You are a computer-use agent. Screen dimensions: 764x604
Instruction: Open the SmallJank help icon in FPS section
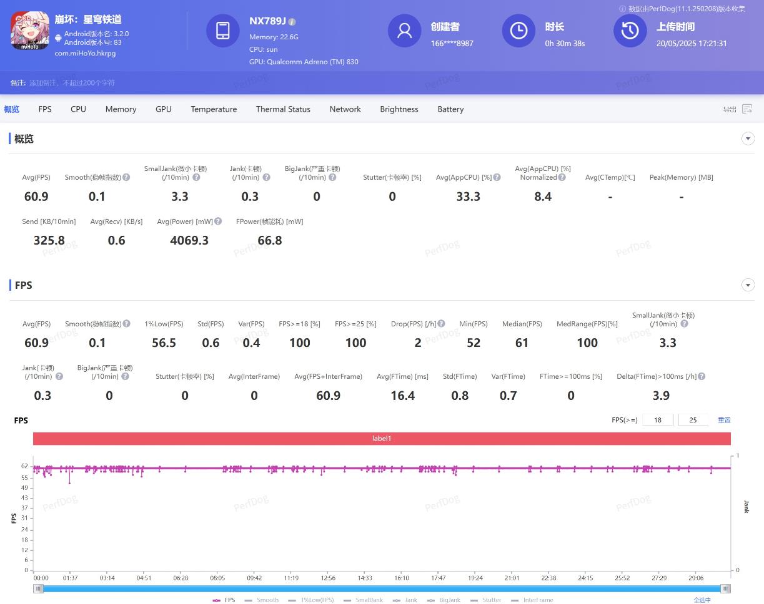point(684,324)
